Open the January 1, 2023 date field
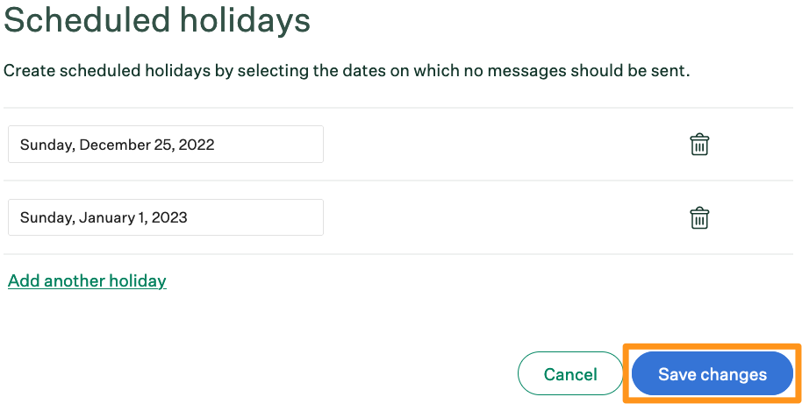Image resolution: width=802 pixels, height=404 pixels. 166,217
